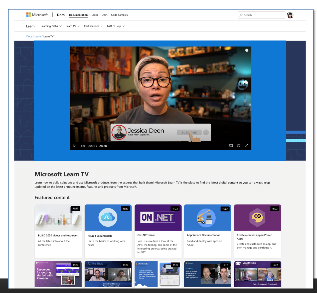Click the Learn breadcrumb link
Viewport: 317px width, 293px height.
(x=38, y=36)
